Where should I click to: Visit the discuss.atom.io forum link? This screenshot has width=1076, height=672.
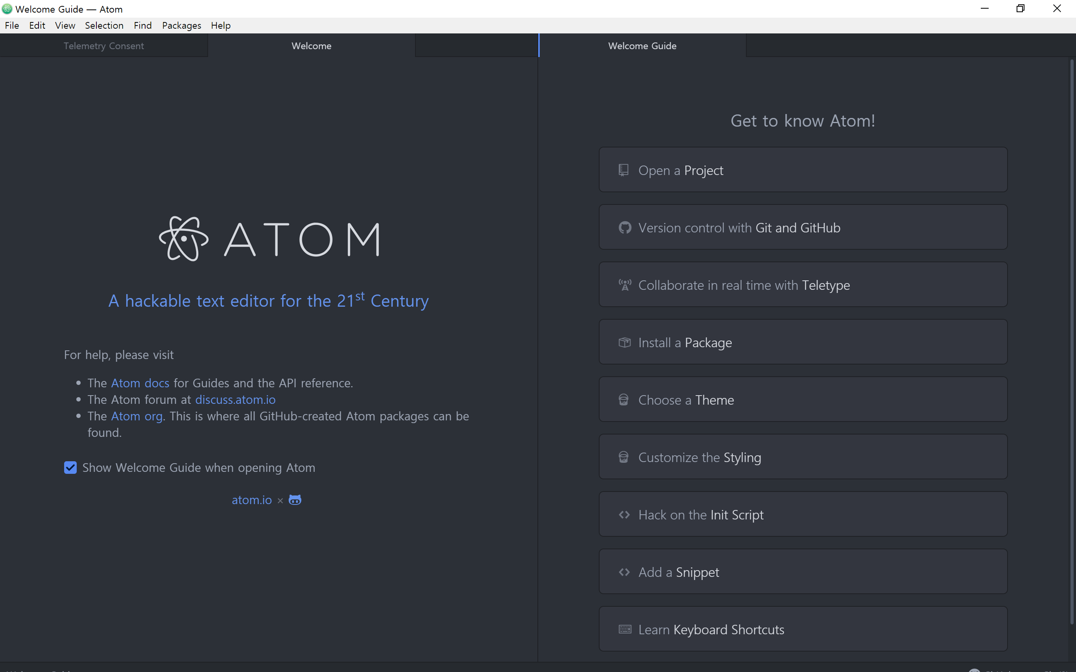tap(235, 400)
